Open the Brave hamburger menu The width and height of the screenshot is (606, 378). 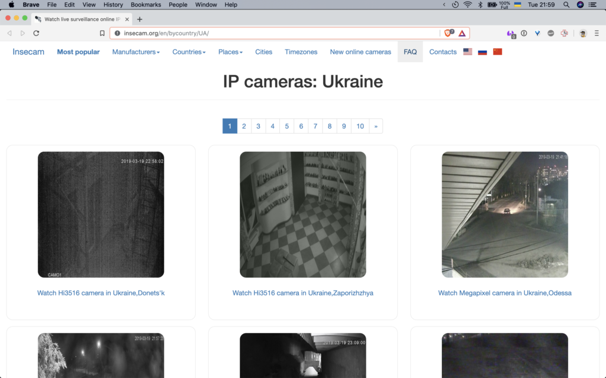click(x=597, y=33)
